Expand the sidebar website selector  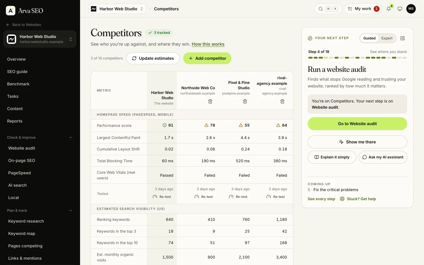click(x=40, y=39)
